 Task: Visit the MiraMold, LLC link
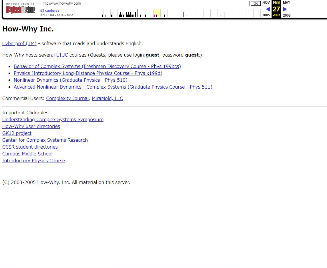[107, 98]
